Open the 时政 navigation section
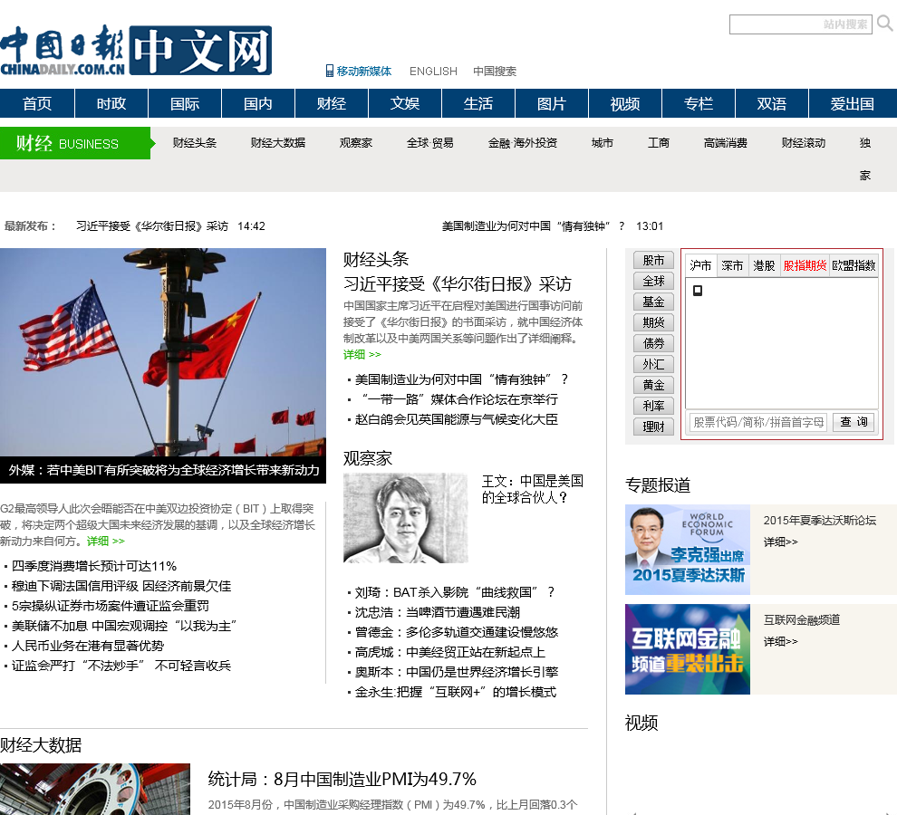 click(x=111, y=103)
